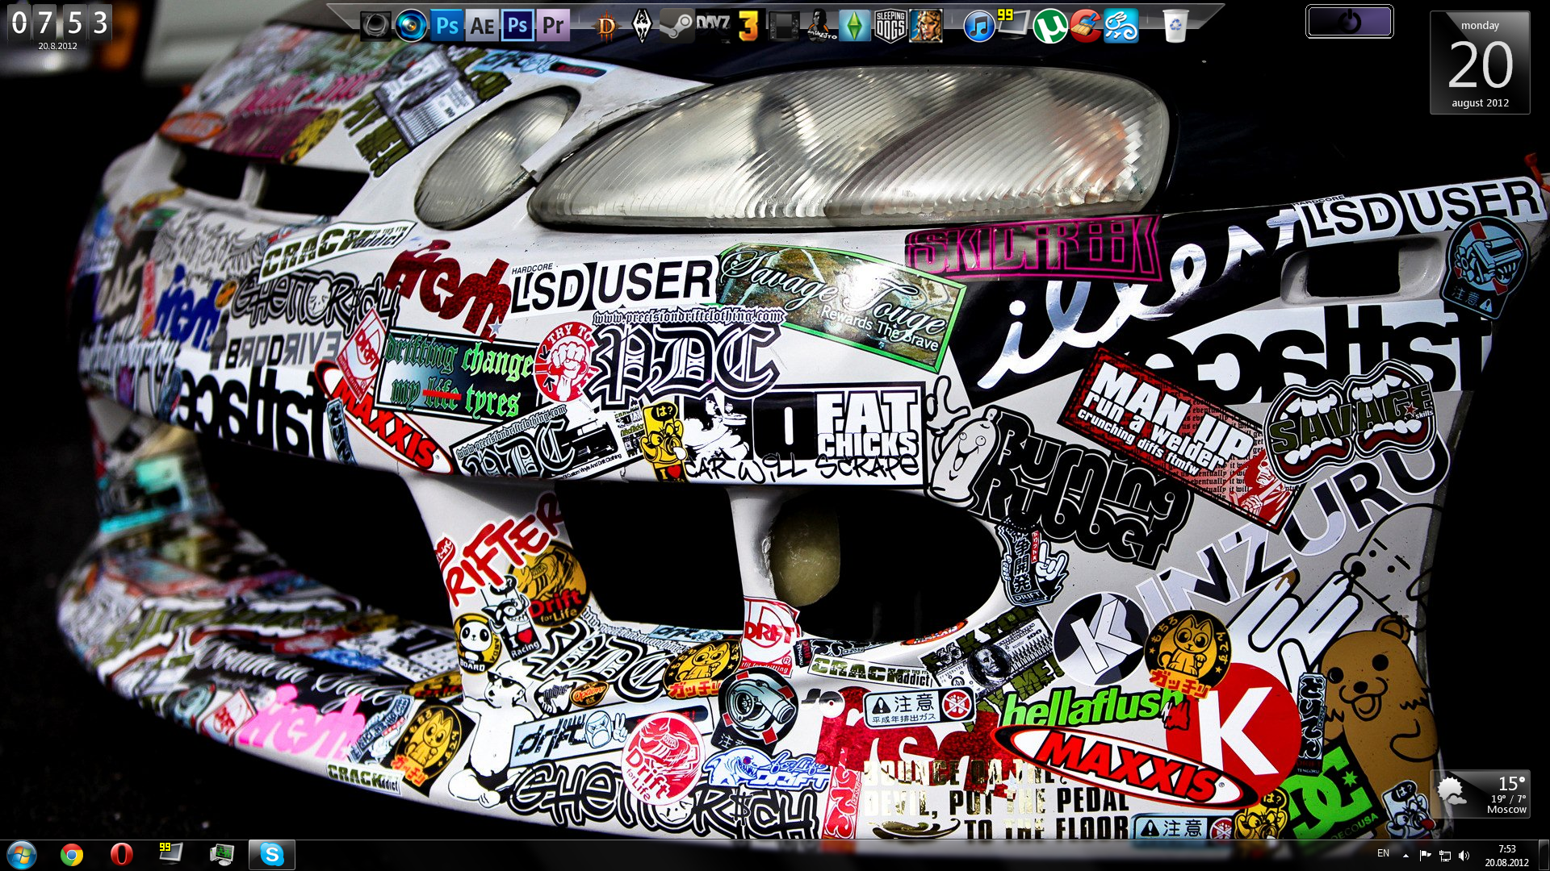Open the volume control tray icon
This screenshot has height=871, width=1550.
(x=1464, y=855)
